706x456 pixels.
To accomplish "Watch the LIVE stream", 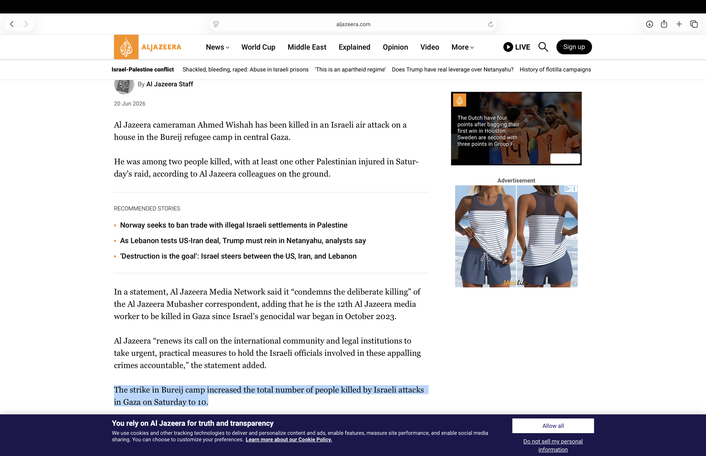I will 517,47.
